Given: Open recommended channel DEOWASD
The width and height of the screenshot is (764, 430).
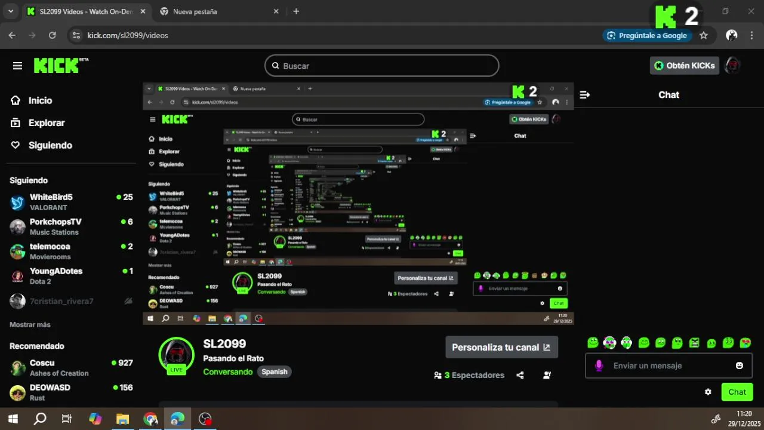Looking at the screenshot, I should [x=71, y=392].
